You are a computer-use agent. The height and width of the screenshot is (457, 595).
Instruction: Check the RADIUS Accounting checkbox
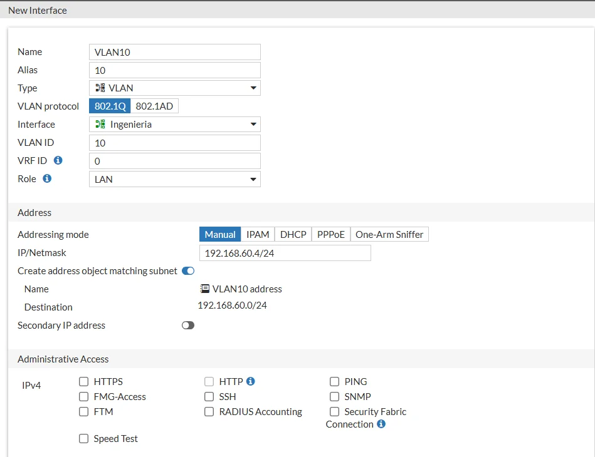[209, 411]
